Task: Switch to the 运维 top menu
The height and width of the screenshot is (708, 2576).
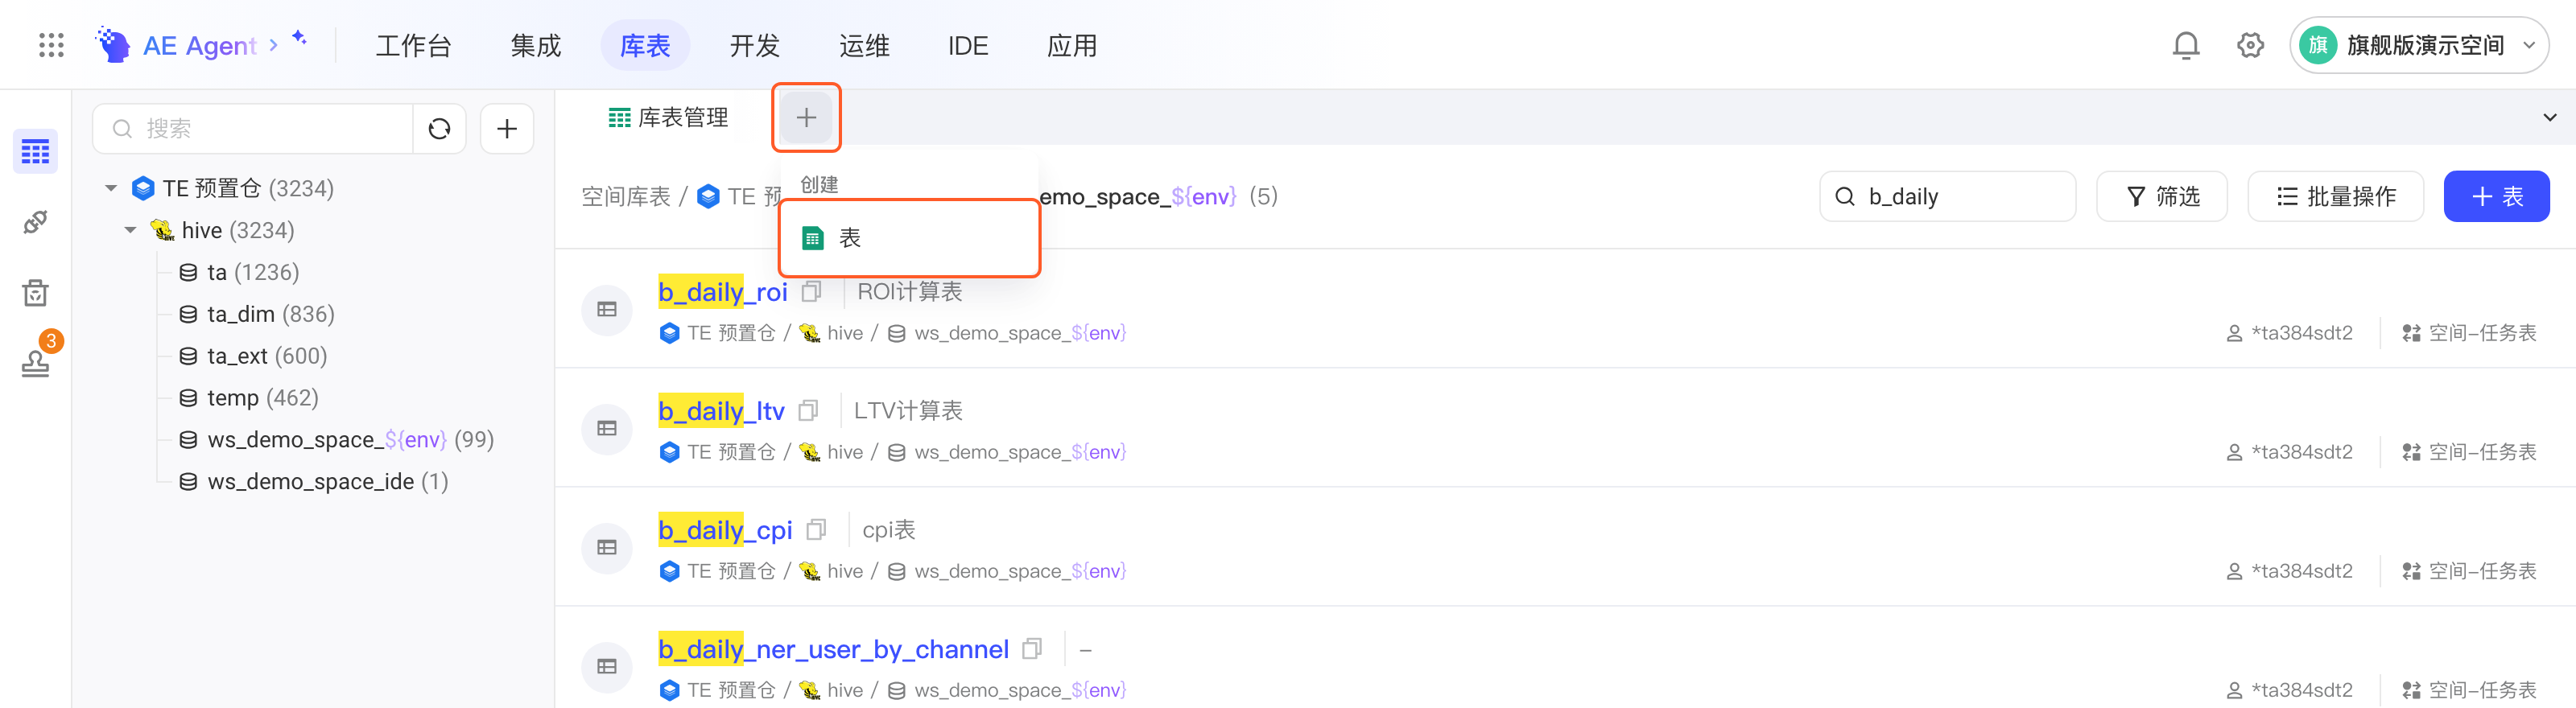Action: (863, 46)
